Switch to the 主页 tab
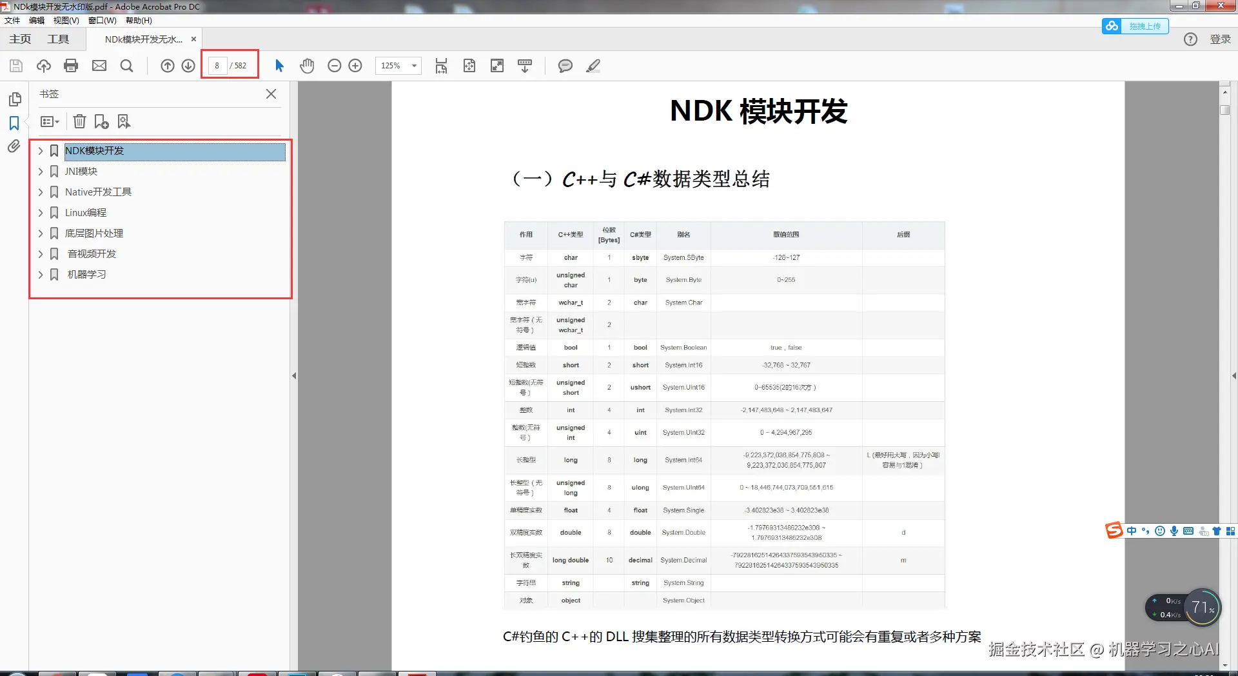1238x676 pixels. pos(20,39)
